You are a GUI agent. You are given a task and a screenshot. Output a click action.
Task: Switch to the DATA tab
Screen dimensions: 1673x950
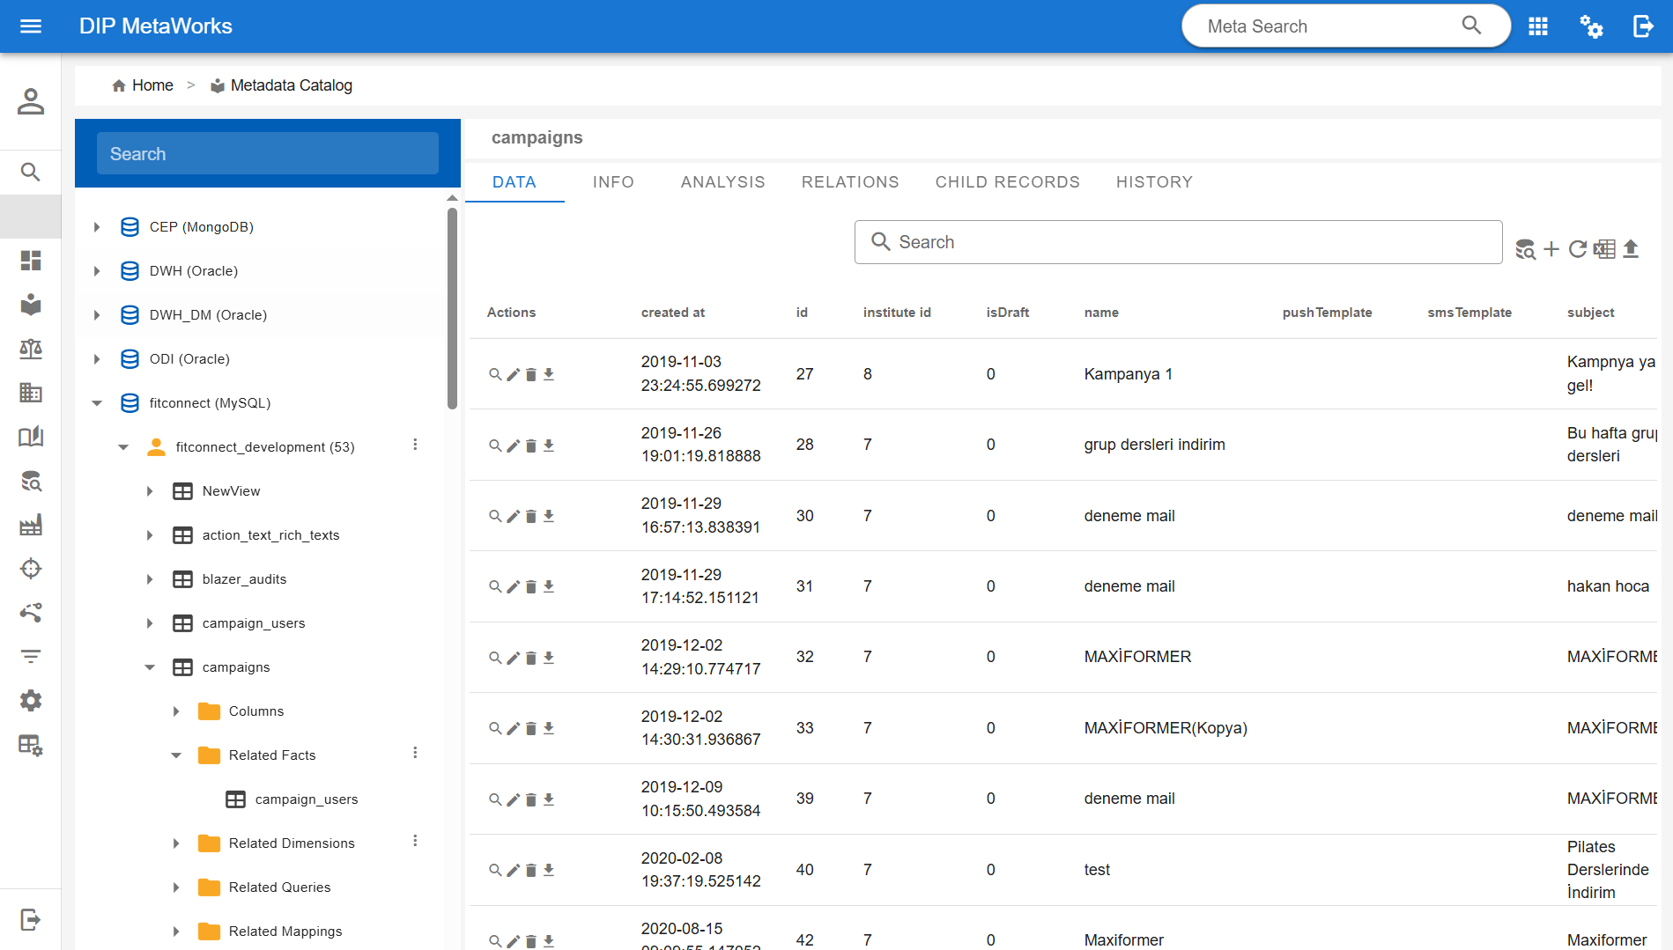[514, 182]
